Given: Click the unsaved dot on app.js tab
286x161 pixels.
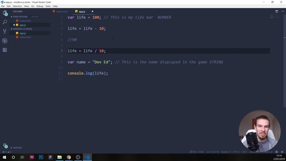Looking at the screenshot, I should 93,11.
